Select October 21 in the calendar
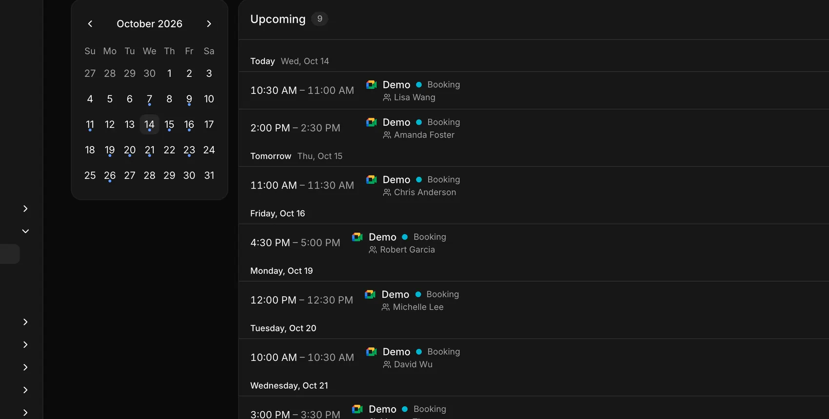829x419 pixels. point(149,150)
